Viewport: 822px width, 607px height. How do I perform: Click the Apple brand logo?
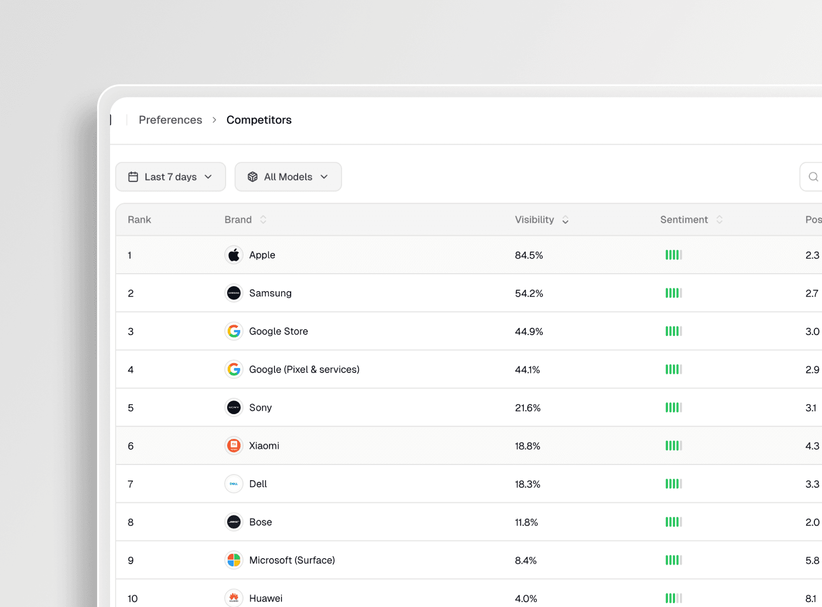[x=234, y=255]
